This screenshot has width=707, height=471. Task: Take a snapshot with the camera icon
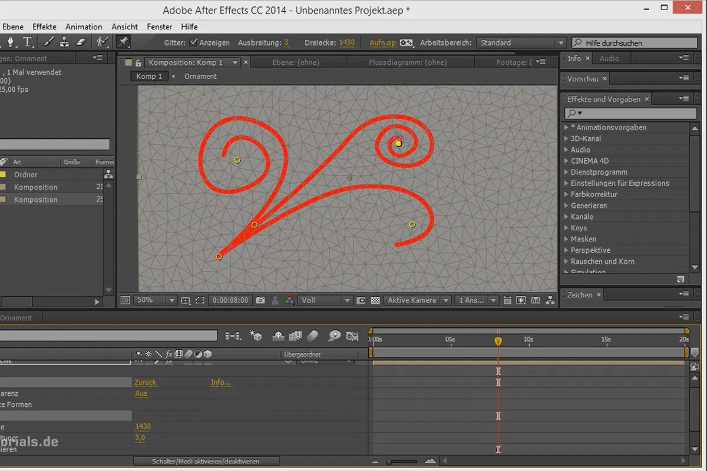point(260,300)
